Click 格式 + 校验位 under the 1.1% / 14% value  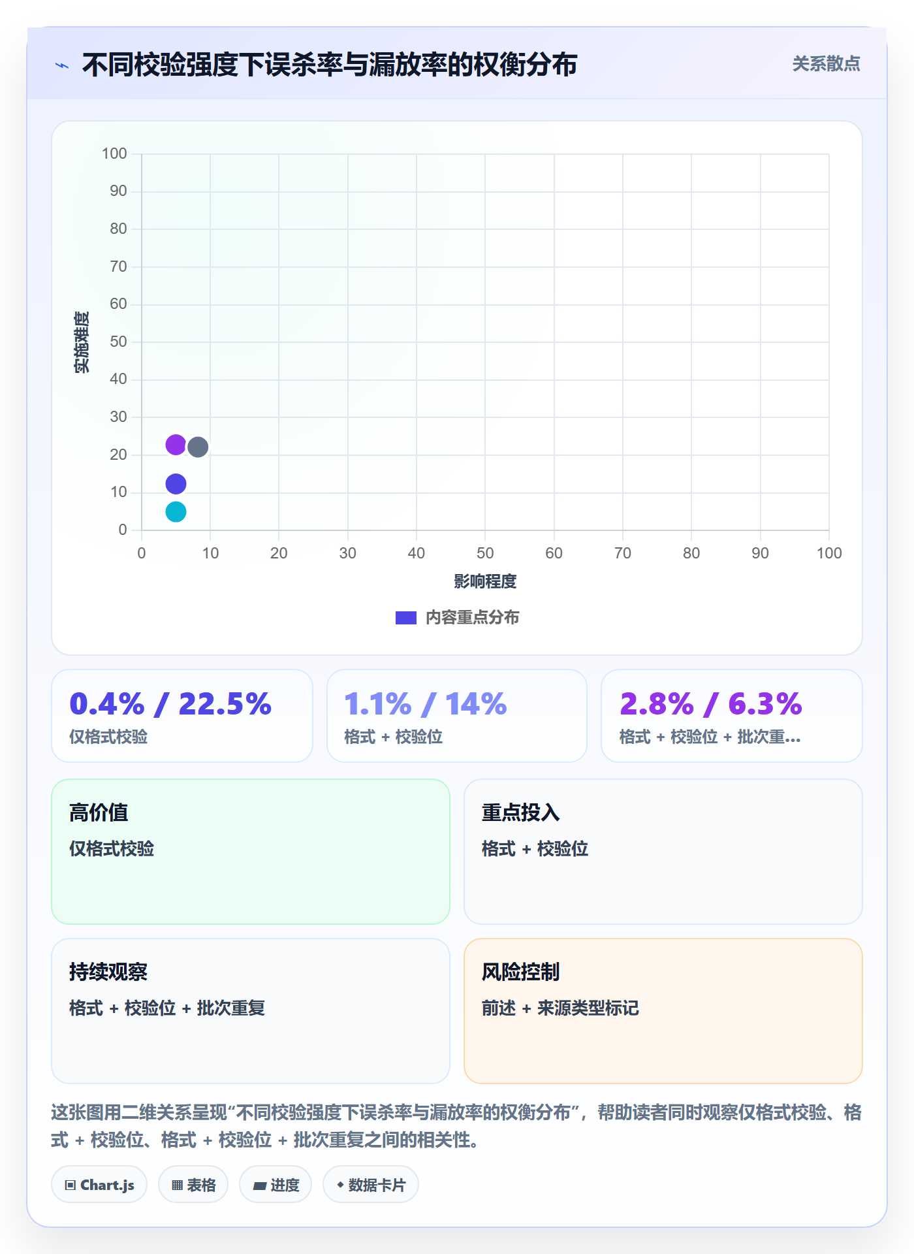[394, 737]
